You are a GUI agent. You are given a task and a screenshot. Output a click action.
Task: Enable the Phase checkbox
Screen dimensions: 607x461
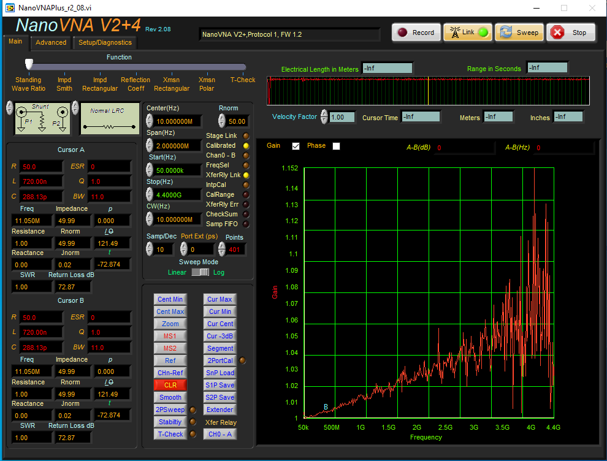tap(337, 146)
